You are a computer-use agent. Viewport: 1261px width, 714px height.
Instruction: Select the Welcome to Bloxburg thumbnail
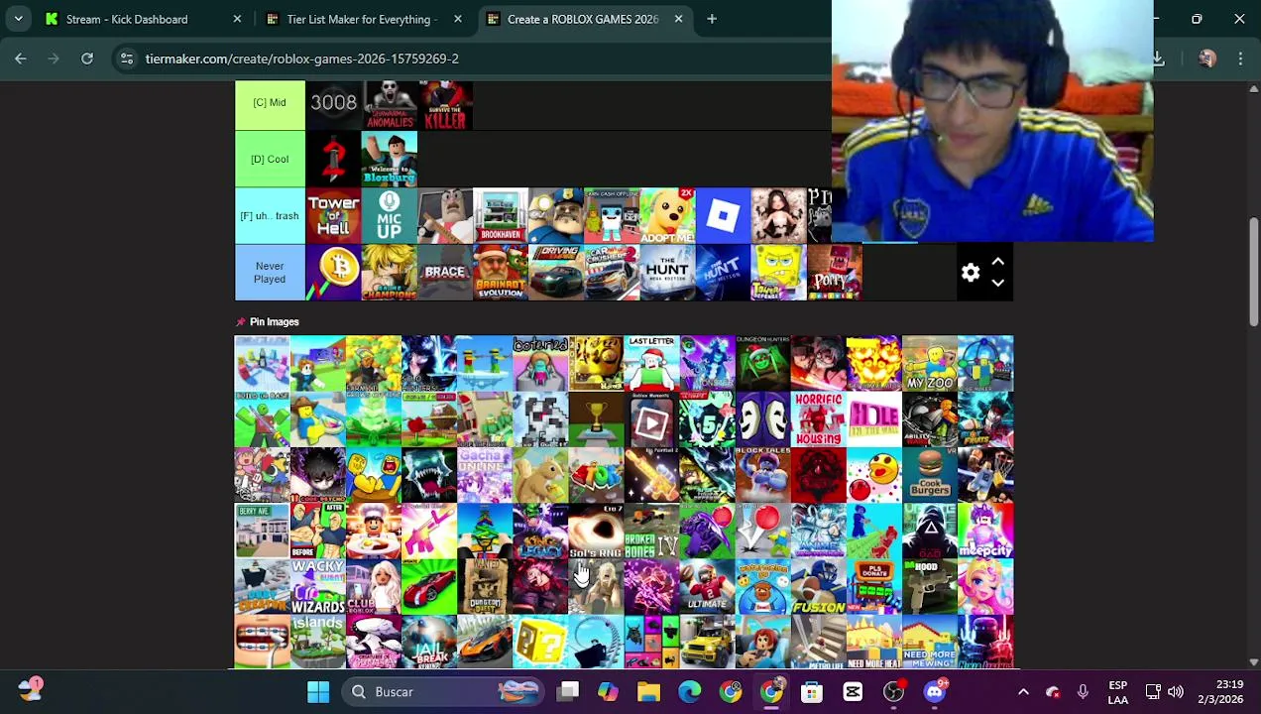click(x=390, y=159)
